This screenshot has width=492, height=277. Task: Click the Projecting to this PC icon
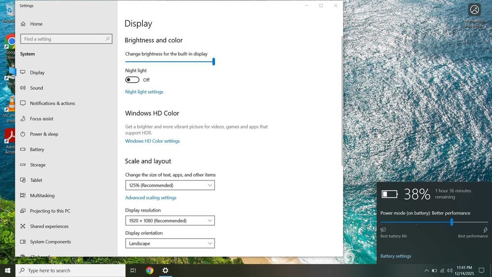pos(23,211)
